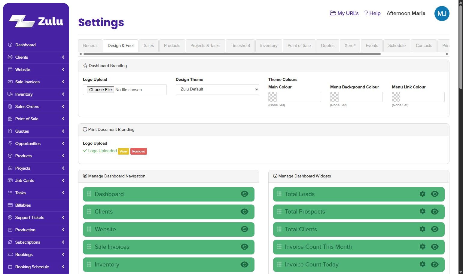
Task: Toggle Sale Invoices navigation visibility eye
Action: tap(244, 247)
